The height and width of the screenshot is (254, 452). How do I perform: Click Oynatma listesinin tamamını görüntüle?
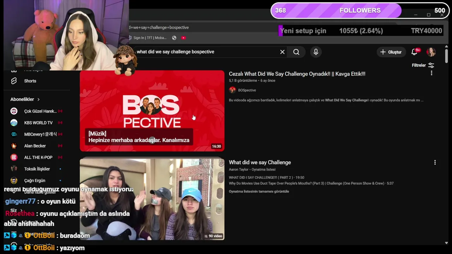(x=259, y=192)
